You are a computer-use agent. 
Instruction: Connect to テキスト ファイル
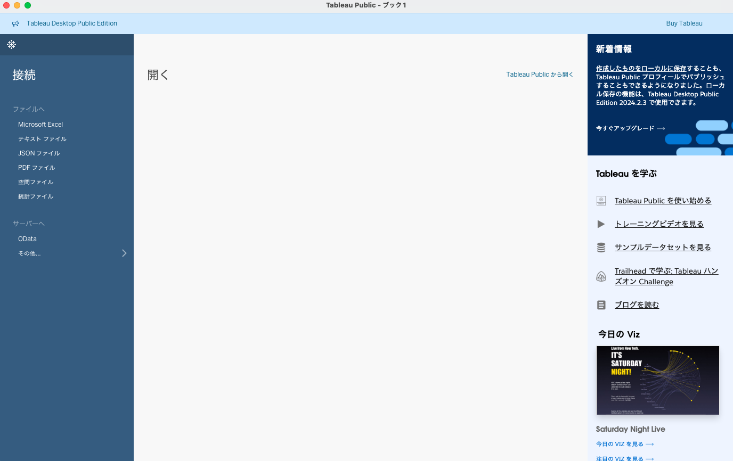pyautogui.click(x=42, y=139)
